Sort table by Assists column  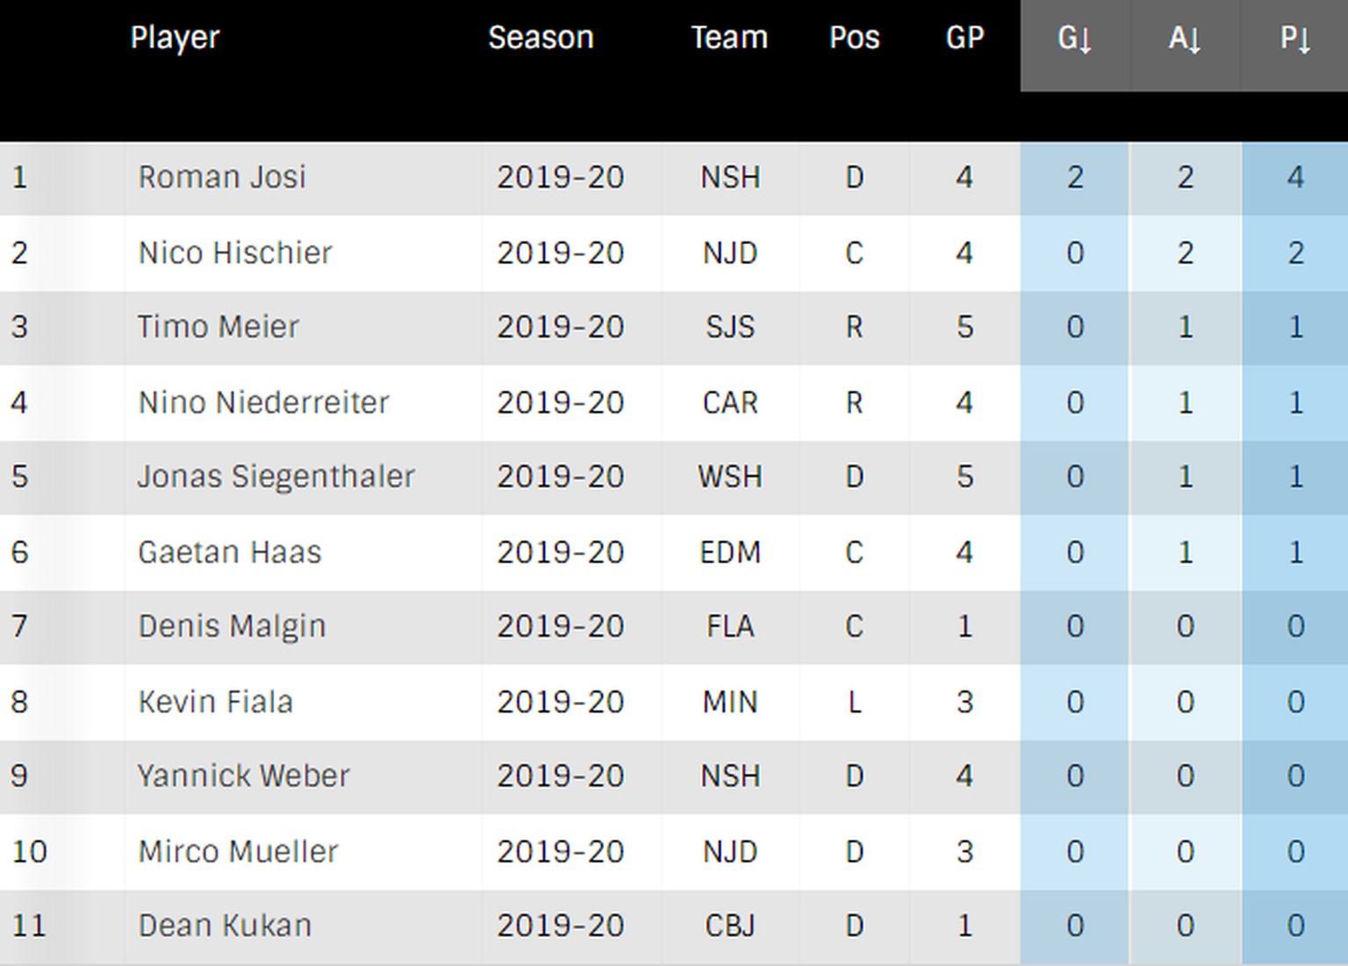[x=1184, y=39]
